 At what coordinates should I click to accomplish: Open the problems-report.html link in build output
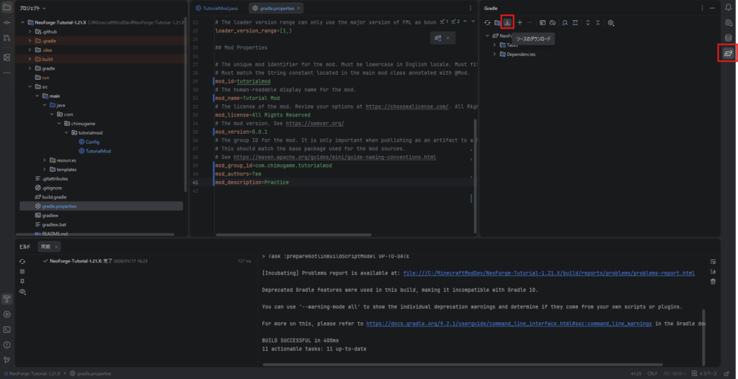(x=548, y=273)
